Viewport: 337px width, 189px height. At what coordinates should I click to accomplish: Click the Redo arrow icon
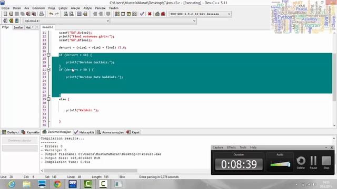pos(57,14)
